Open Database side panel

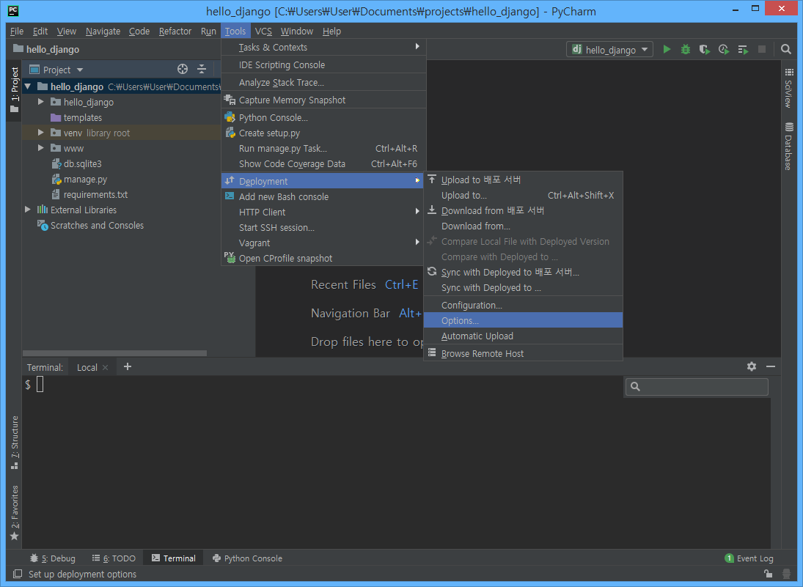(788, 147)
